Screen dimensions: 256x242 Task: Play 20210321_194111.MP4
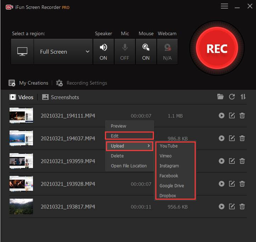(221, 115)
